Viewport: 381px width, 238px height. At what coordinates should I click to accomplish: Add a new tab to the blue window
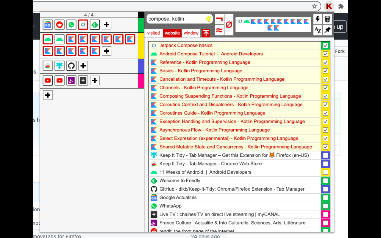83,66
